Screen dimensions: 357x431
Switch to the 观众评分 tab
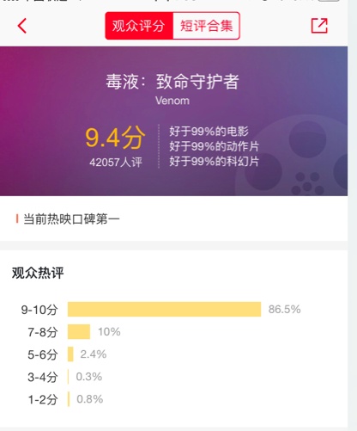pos(139,26)
